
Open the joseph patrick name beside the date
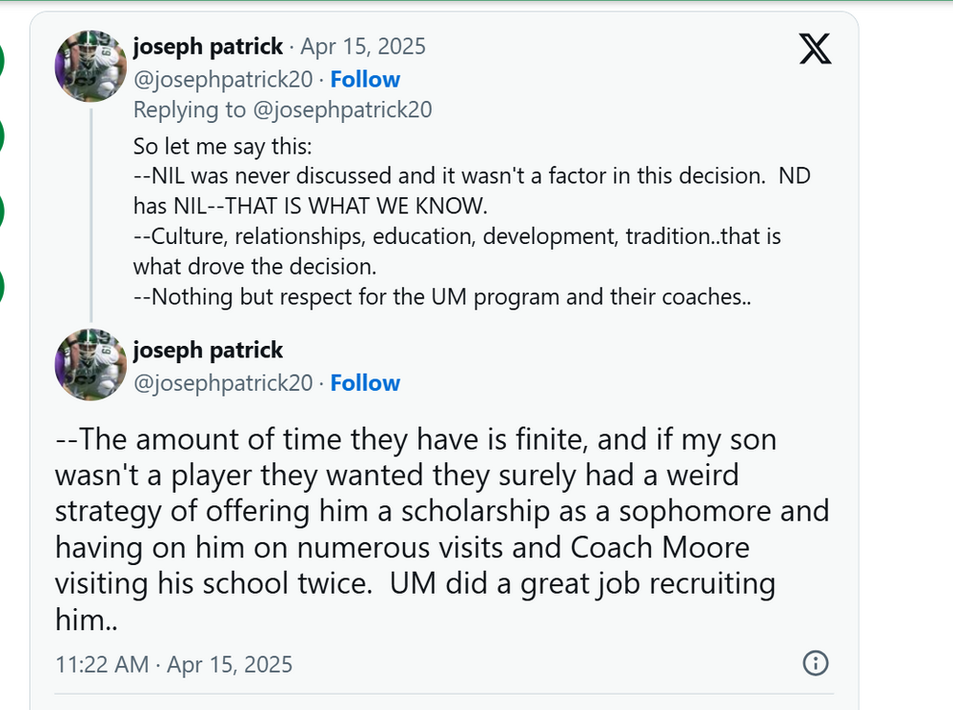coord(208,46)
